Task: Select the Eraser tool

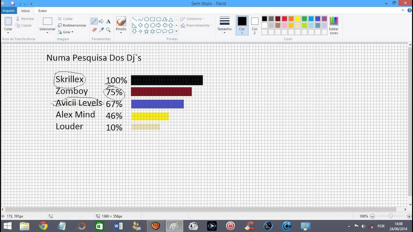Action: coord(94,30)
